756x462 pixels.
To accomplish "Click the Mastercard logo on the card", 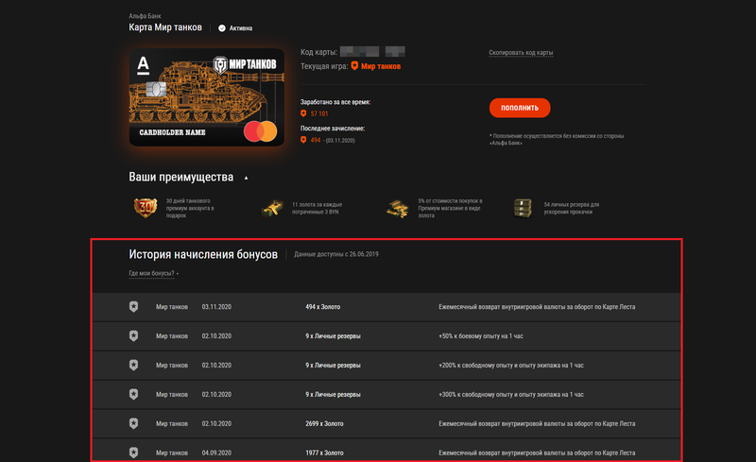I will [x=261, y=131].
